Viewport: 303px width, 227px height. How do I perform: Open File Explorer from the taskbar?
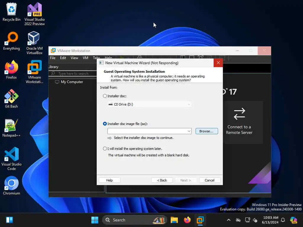(x=174, y=220)
